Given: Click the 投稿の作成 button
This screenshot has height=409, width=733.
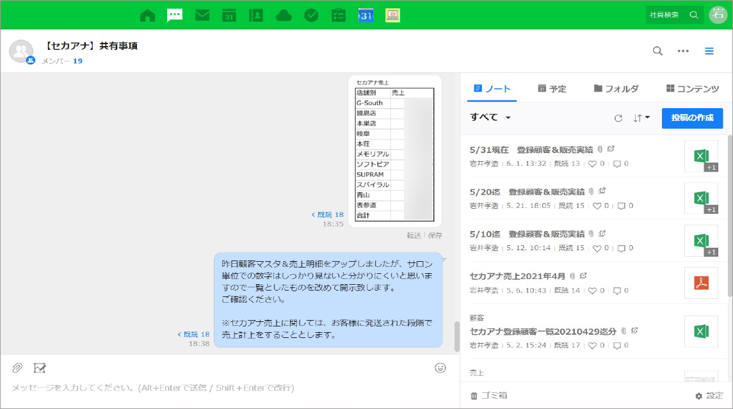Looking at the screenshot, I should click(x=692, y=118).
